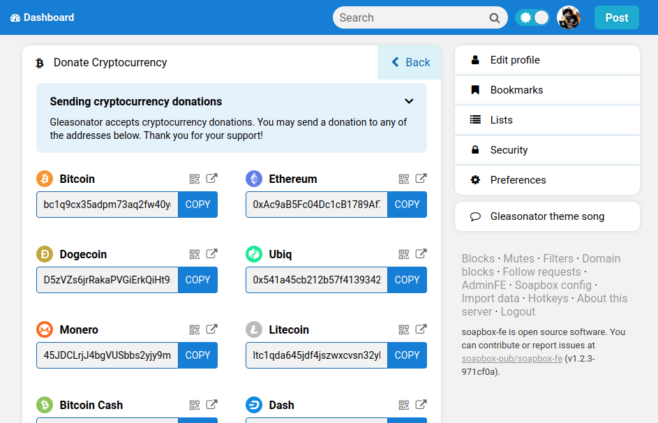Screen dimensions: 658x423
Task: Toggle the light/dark theme switch
Action: point(532,18)
